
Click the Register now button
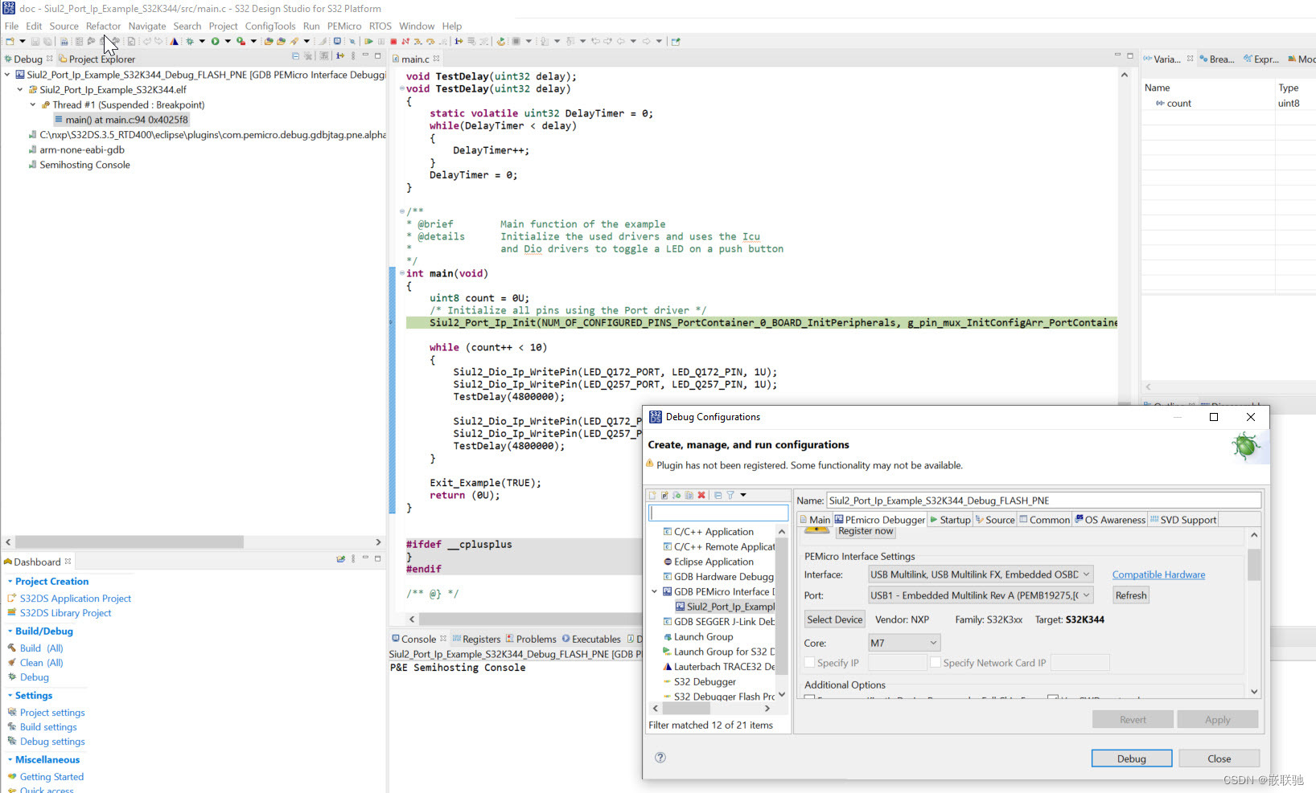865,531
